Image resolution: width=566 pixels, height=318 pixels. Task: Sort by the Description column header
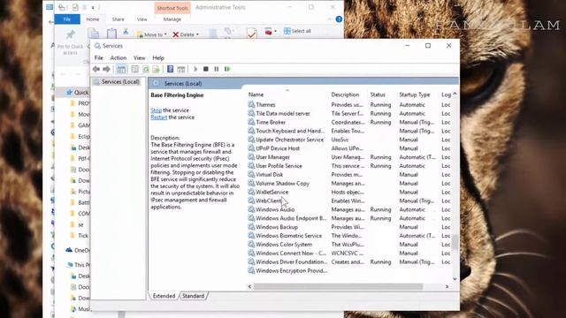(345, 95)
